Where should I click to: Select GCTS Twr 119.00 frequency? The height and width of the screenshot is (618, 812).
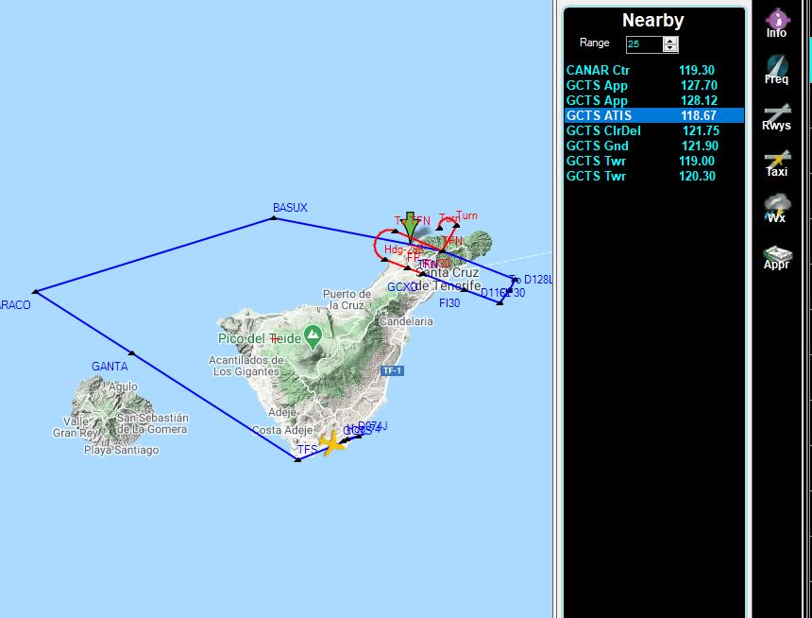coord(654,161)
